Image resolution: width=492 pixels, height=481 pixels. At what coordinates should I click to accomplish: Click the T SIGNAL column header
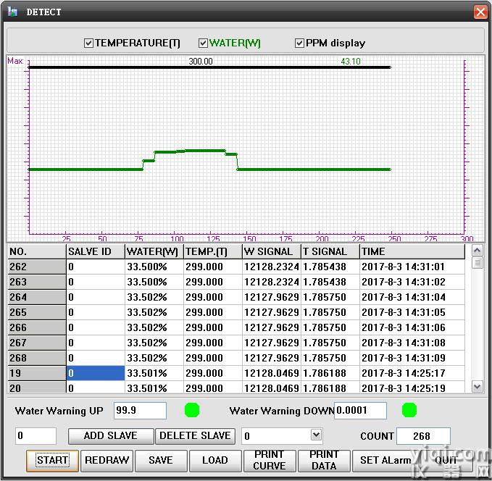330,251
